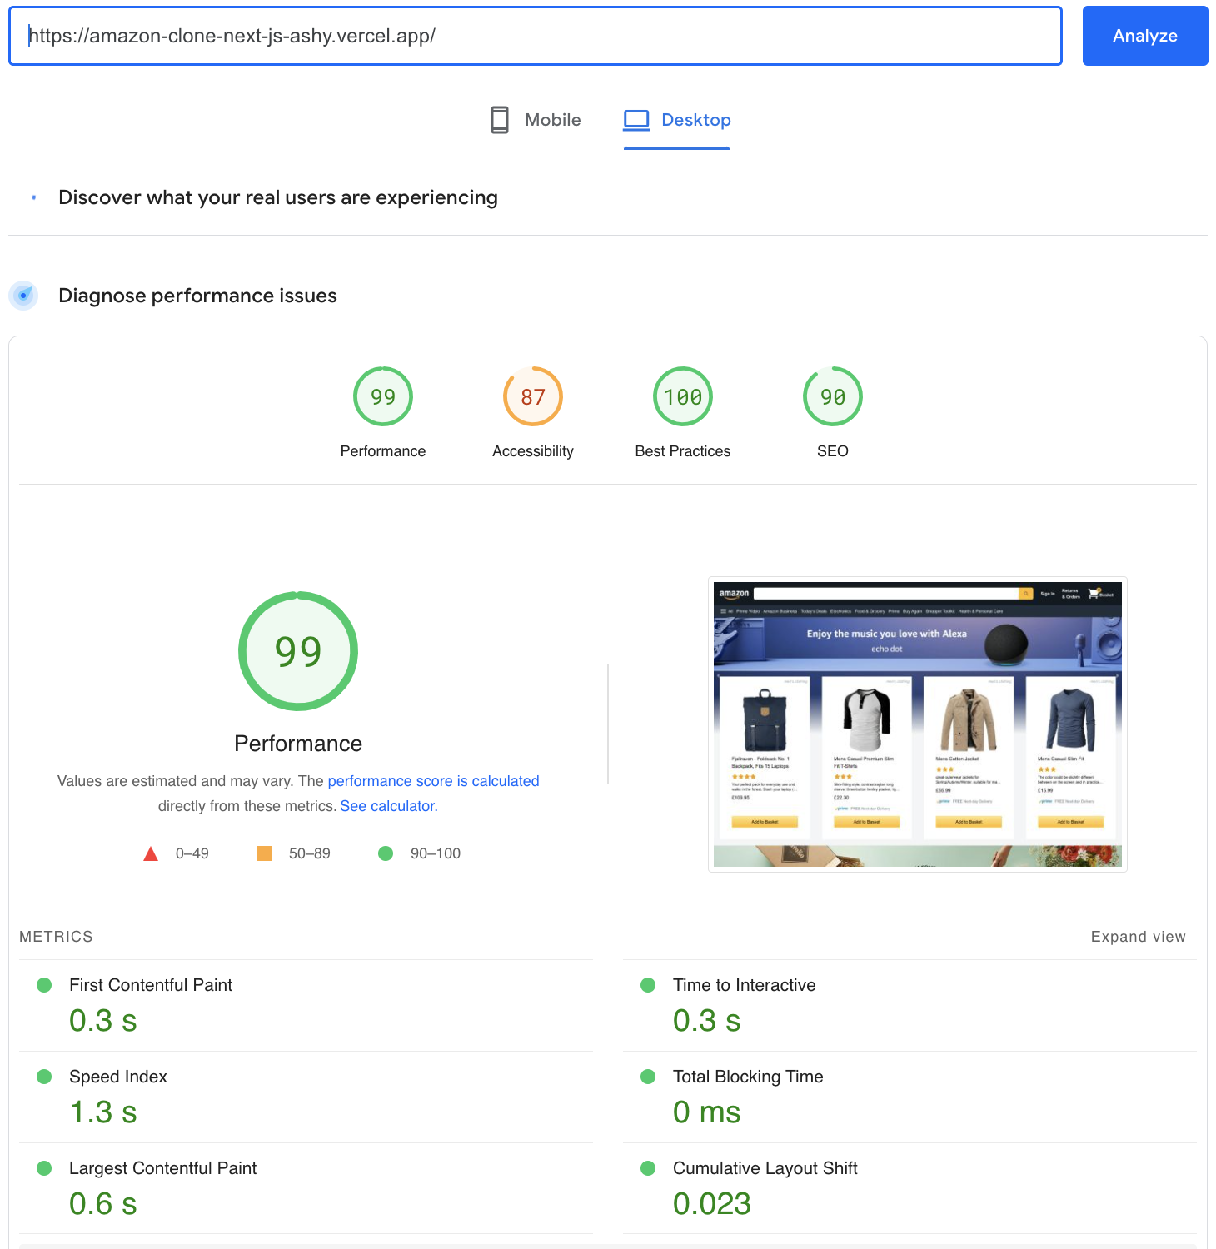Click the green dot beside Cumulative Layout Shift
Image resolution: width=1216 pixels, height=1249 pixels.
[x=648, y=1168]
